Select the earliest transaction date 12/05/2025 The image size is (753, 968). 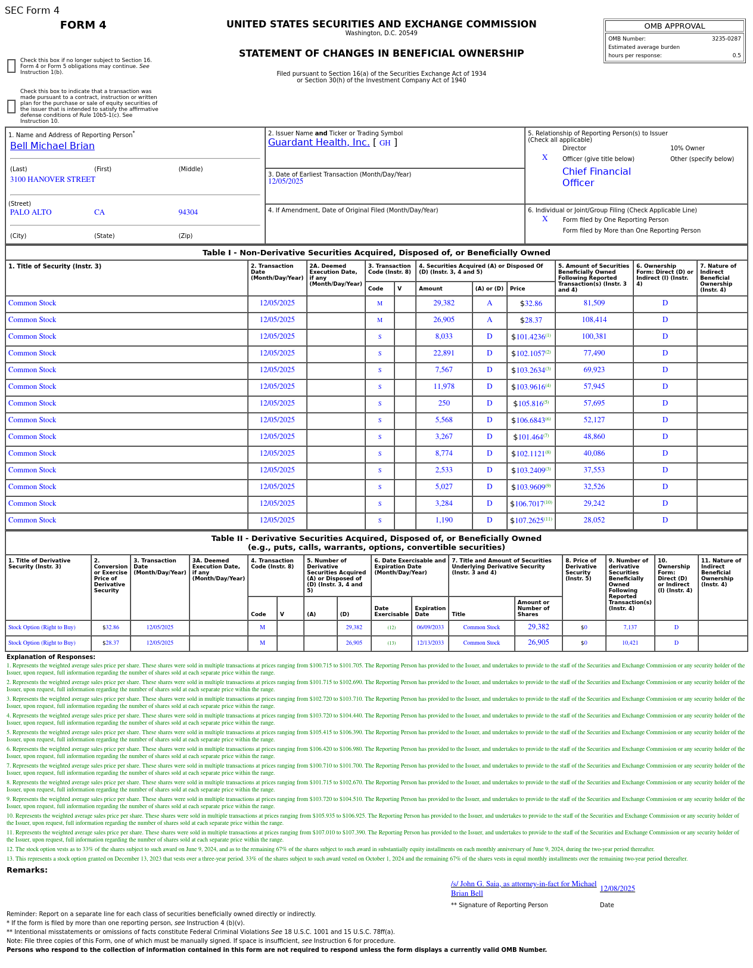(x=285, y=181)
